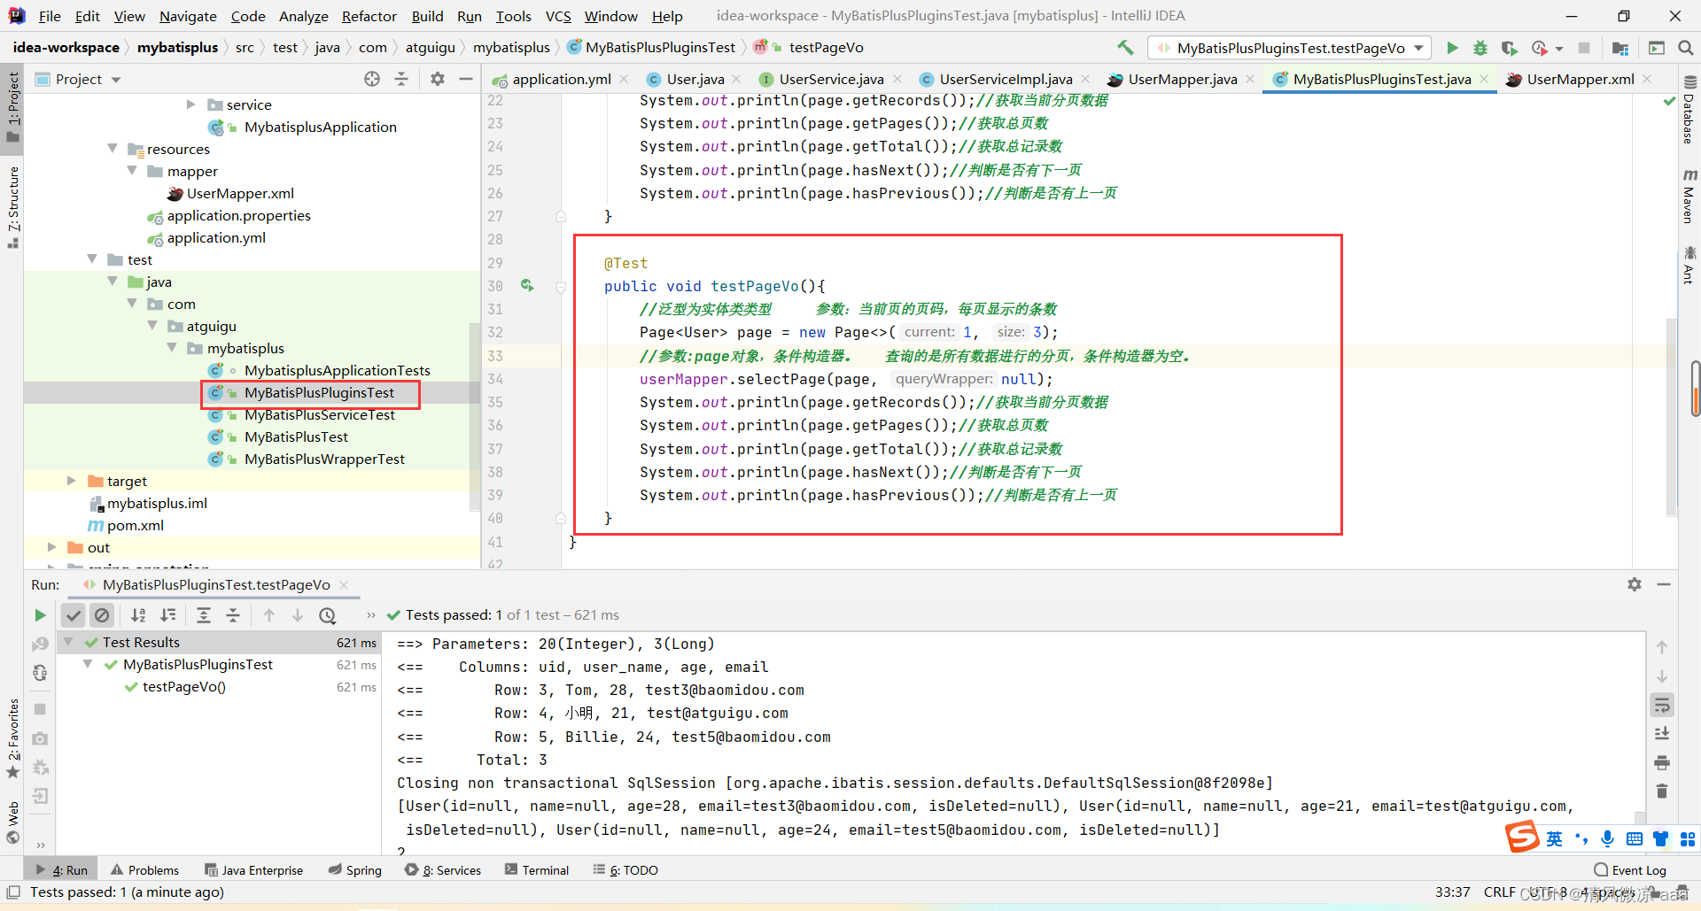Image resolution: width=1701 pixels, height=911 pixels.
Task: Collapse the mapper folder
Action: tap(132, 171)
